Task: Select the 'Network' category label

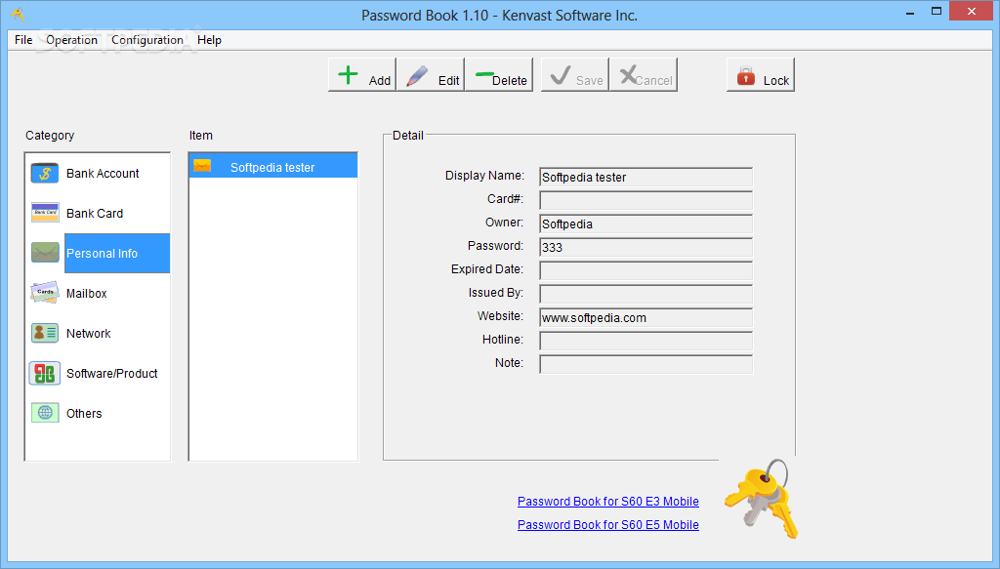Action: coord(89,333)
